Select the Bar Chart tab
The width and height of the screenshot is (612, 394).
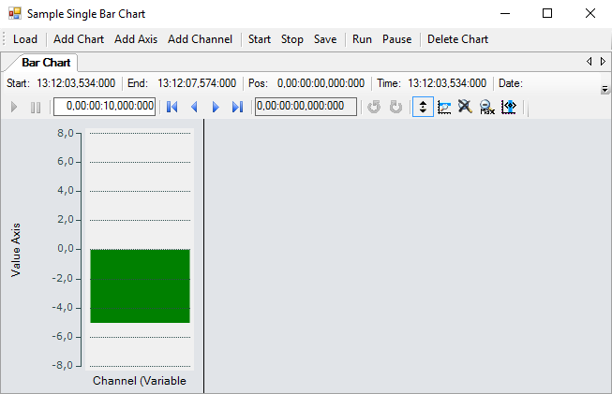(47, 63)
